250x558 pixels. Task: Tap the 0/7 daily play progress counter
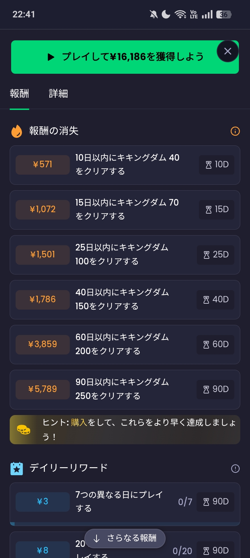point(185,502)
